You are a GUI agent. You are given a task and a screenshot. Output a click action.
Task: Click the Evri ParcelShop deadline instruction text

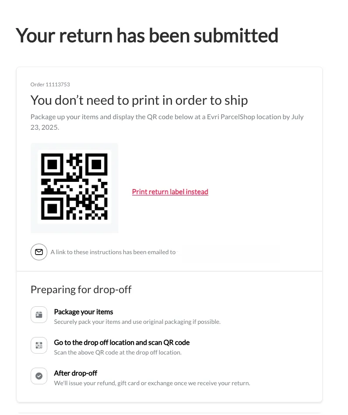tap(167, 122)
